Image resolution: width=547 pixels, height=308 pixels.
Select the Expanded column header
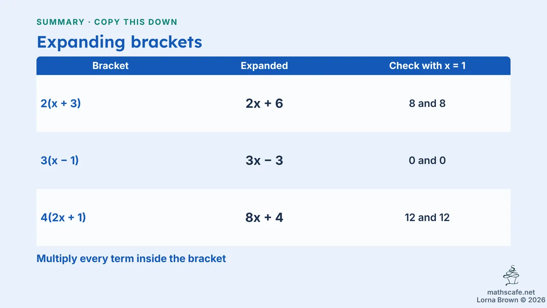(x=264, y=66)
